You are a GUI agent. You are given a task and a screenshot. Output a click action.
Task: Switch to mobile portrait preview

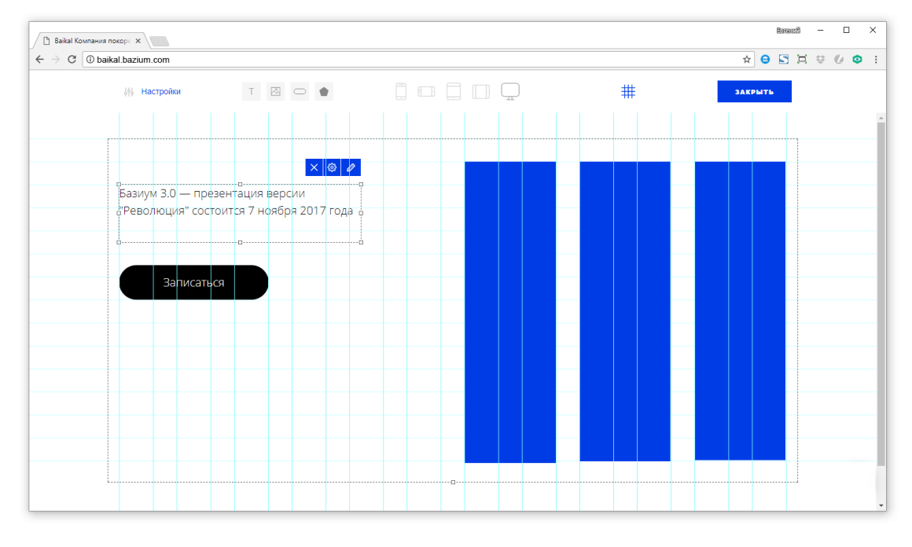click(401, 91)
